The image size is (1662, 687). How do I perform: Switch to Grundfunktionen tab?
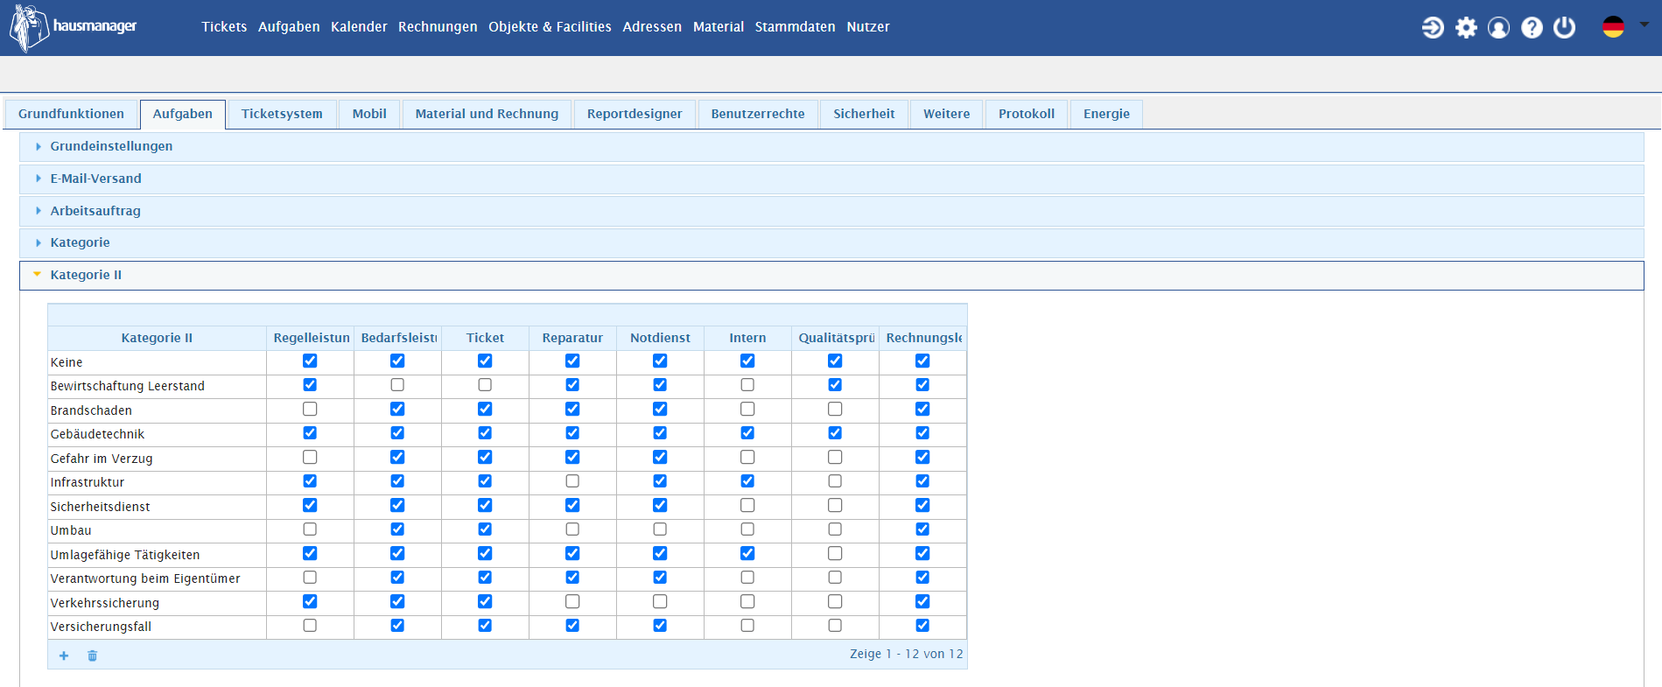click(71, 114)
